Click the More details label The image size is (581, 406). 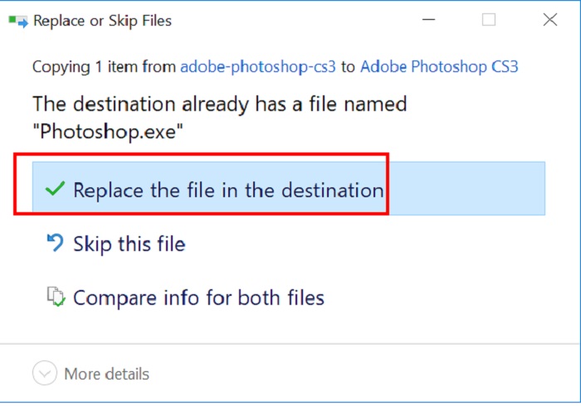coord(107,374)
